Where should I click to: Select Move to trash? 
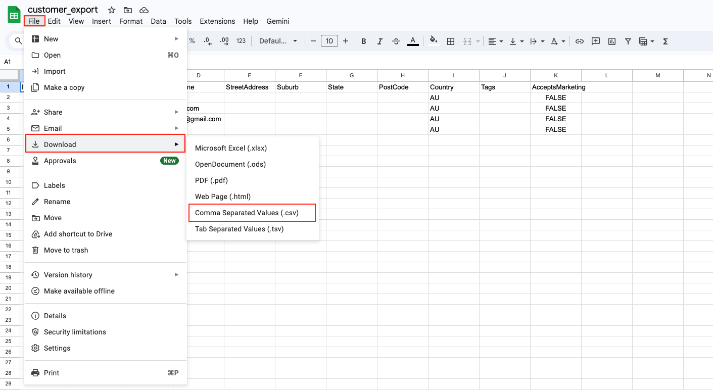tap(106, 250)
